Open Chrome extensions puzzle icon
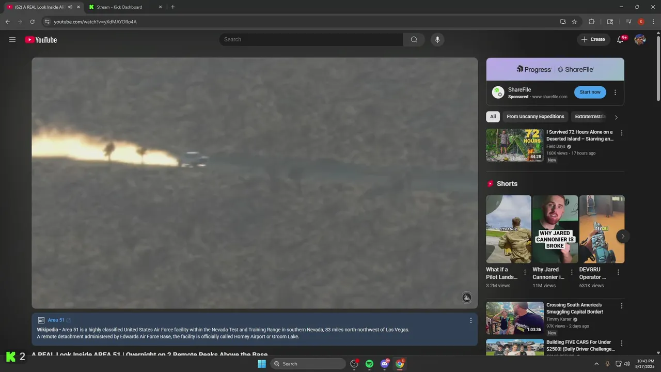 pos(592,22)
